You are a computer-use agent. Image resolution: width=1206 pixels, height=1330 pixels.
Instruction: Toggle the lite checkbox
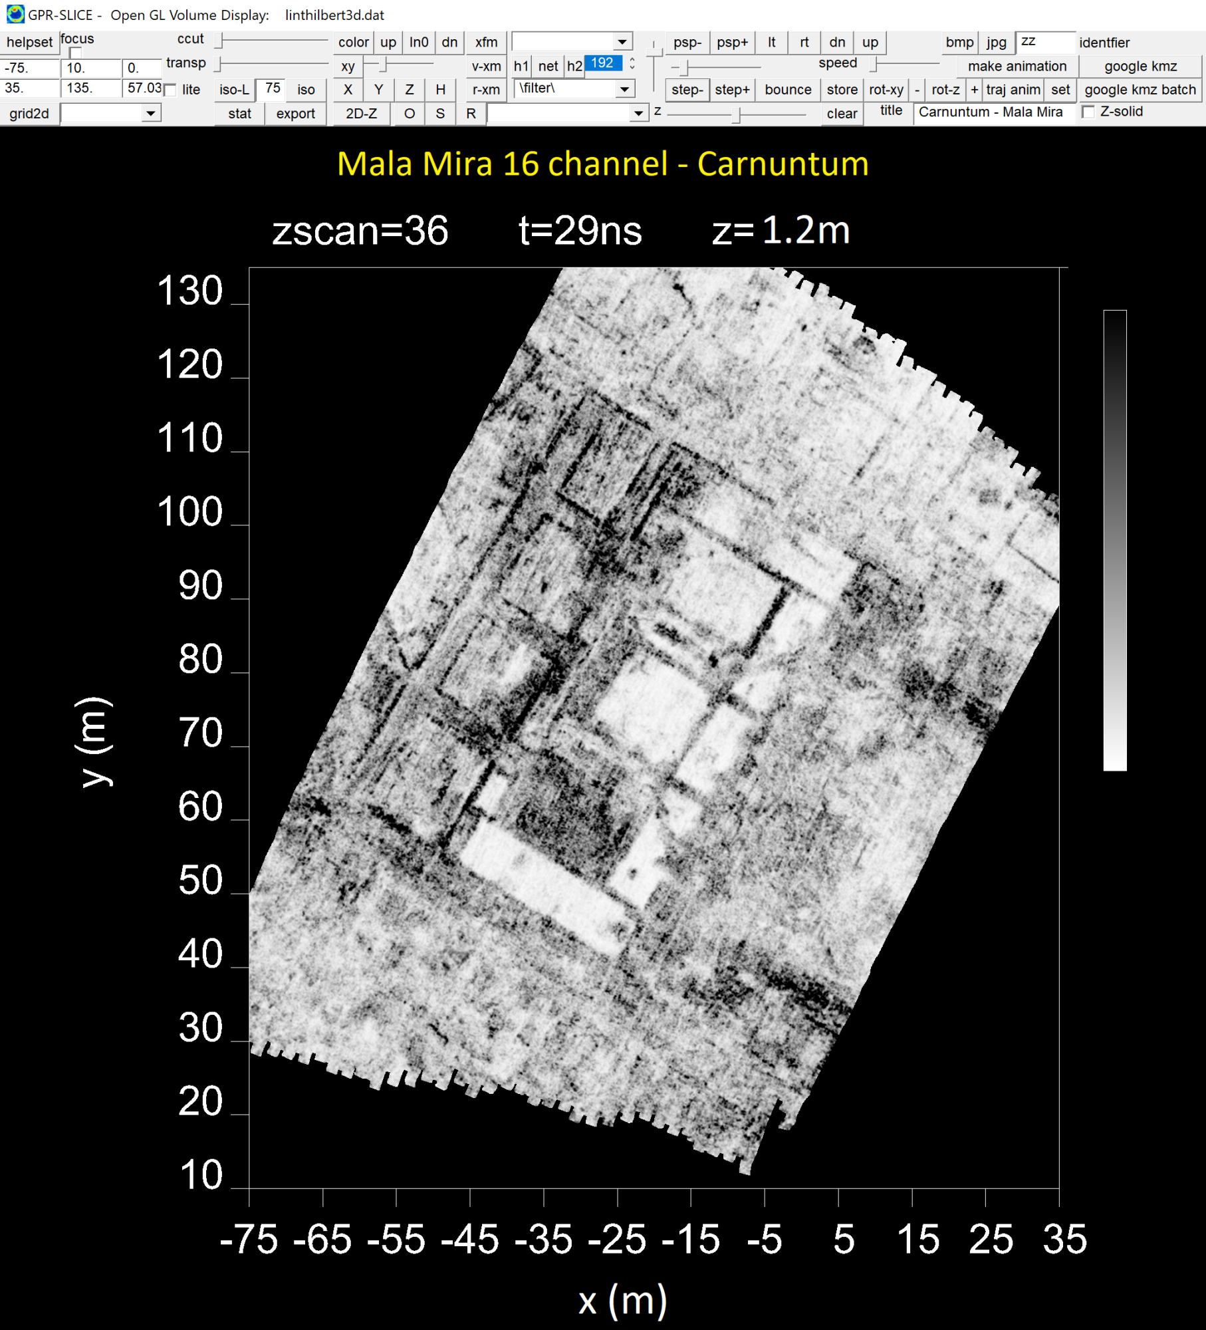pos(170,90)
